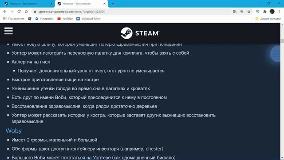
Task: Click line "Уолтер может изготовить переносную палатку"
Action: pos(100,53)
